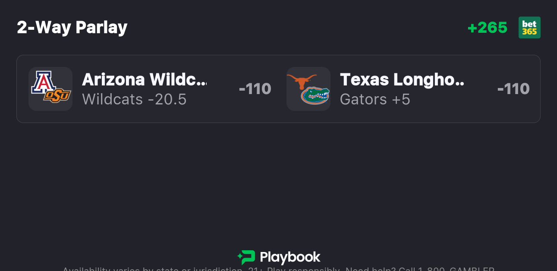The height and width of the screenshot is (271, 557).
Task: Click the Wildcats -20.5 spread text
Action: coord(134,99)
